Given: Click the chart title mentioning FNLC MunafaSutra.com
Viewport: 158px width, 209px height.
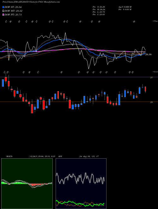Looking at the screenshot, I should 31,2.
